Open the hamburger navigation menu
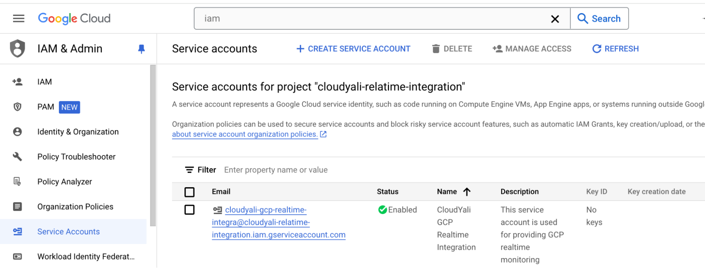The image size is (705, 268). 19,18
